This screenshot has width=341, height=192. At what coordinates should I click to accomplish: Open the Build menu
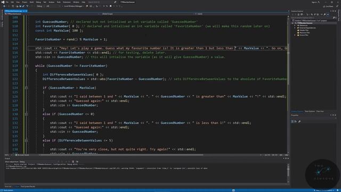[31, 2]
